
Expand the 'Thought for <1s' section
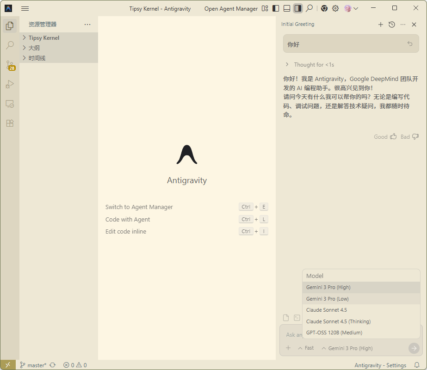point(310,65)
